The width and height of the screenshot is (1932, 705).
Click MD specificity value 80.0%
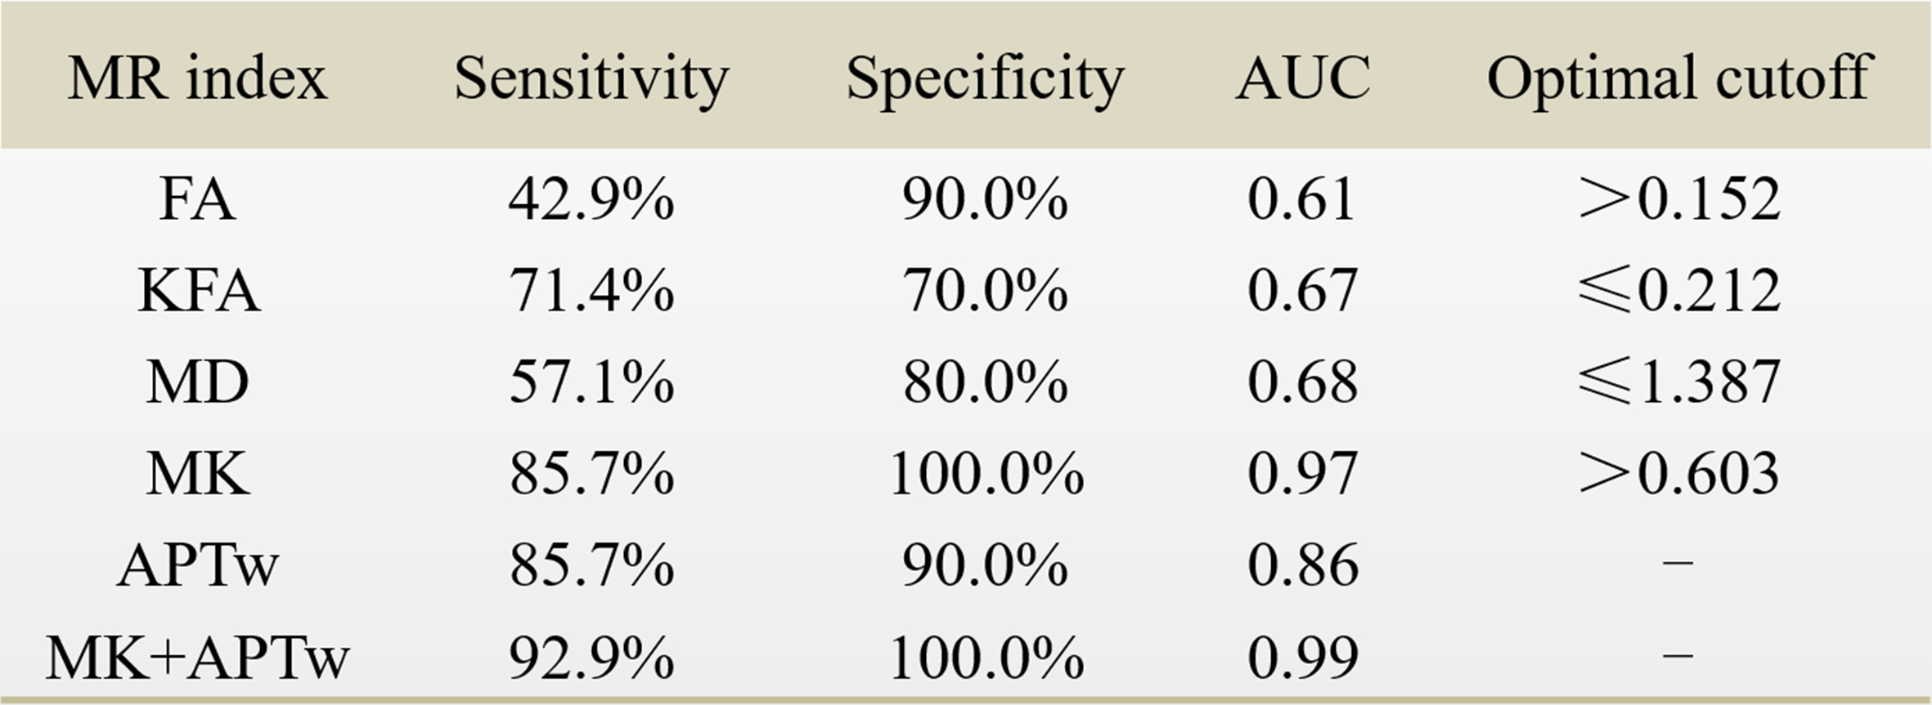pos(985,382)
